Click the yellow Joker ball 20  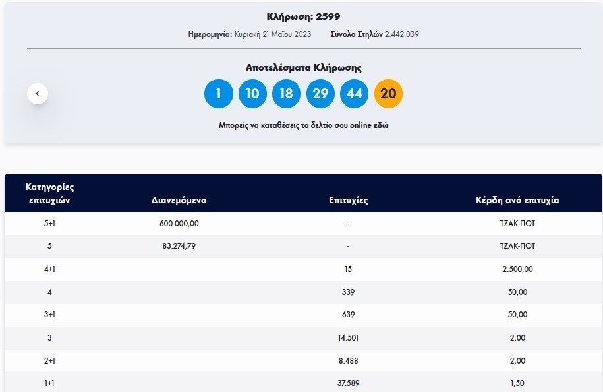(388, 94)
